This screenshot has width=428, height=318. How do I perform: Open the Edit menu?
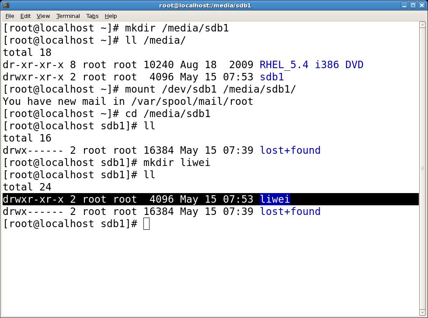pos(25,16)
